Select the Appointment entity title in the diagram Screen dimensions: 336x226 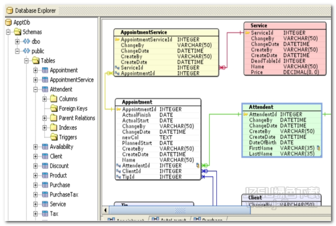137,102
